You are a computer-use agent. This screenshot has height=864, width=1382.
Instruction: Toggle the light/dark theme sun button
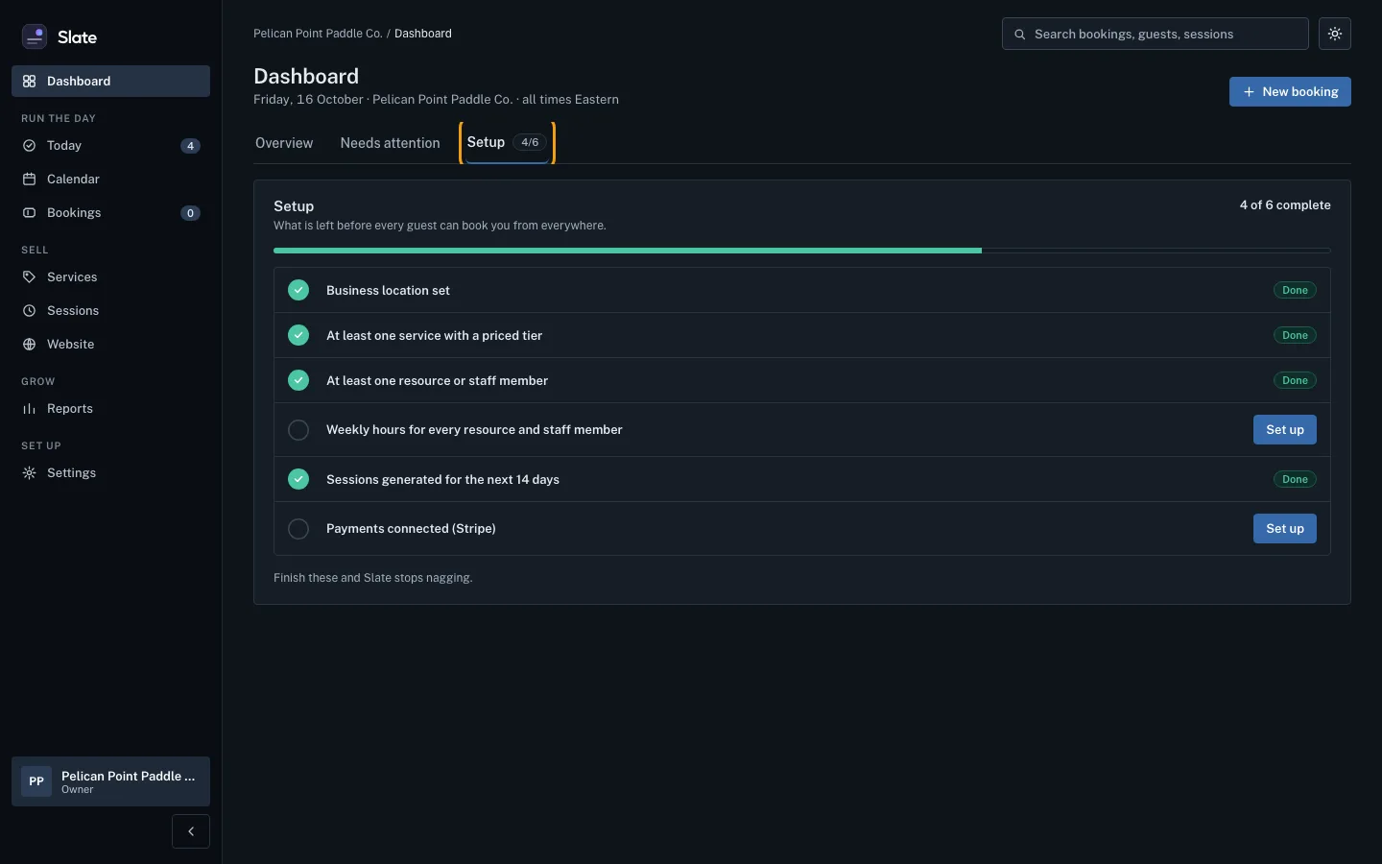pos(1335,34)
